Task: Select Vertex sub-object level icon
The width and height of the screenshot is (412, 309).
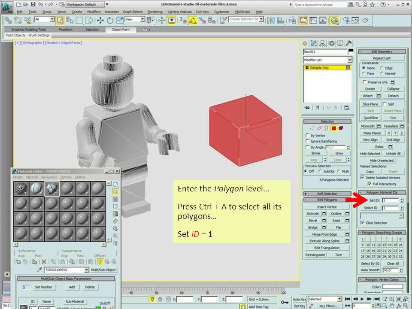Action: pos(312,128)
